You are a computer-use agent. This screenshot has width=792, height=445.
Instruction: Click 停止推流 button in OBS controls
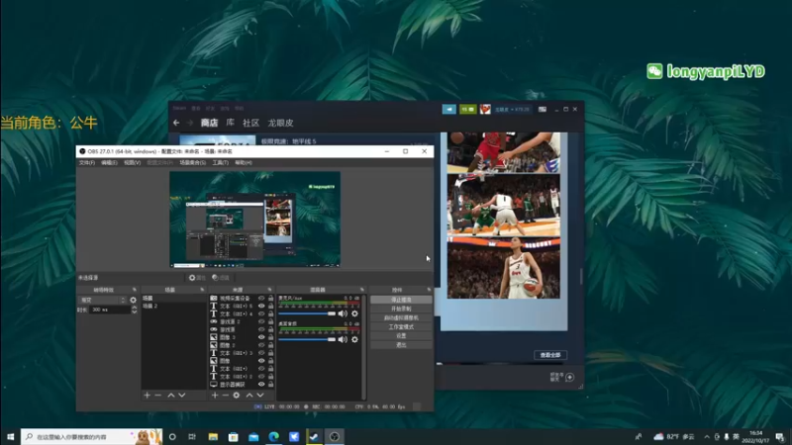[x=401, y=300]
